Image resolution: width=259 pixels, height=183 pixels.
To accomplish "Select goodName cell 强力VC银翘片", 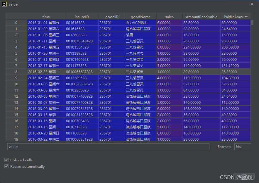I will click(140, 23).
